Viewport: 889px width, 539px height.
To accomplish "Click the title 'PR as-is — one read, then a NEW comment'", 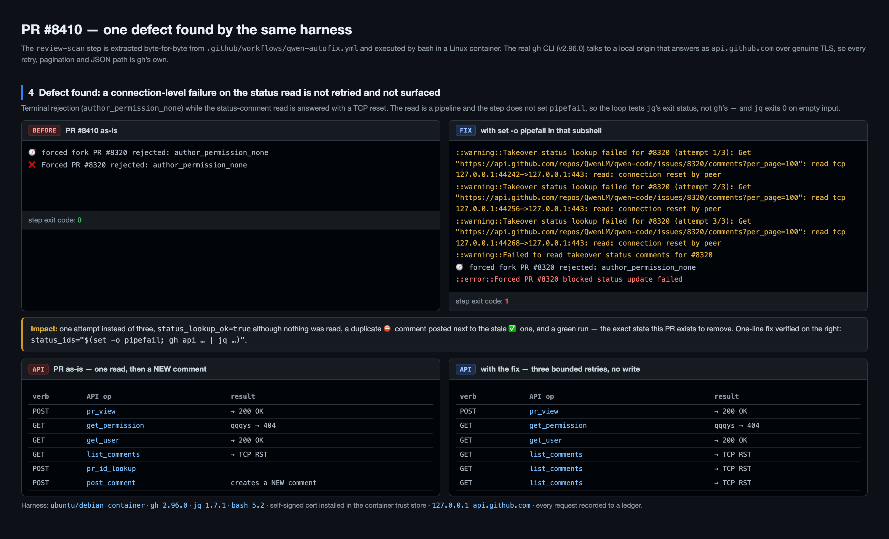I will (x=129, y=369).
